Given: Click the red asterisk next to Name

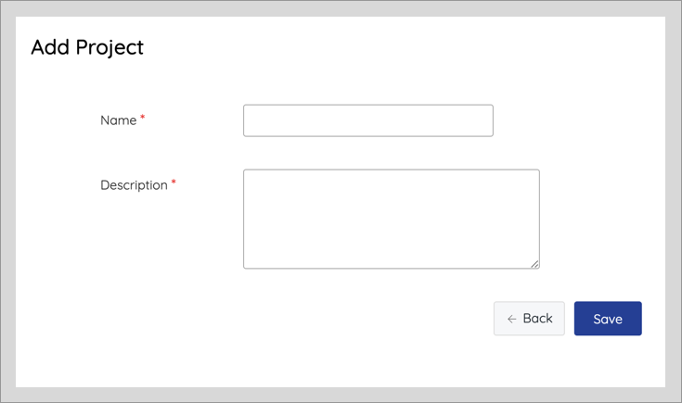Looking at the screenshot, I should 142,118.
